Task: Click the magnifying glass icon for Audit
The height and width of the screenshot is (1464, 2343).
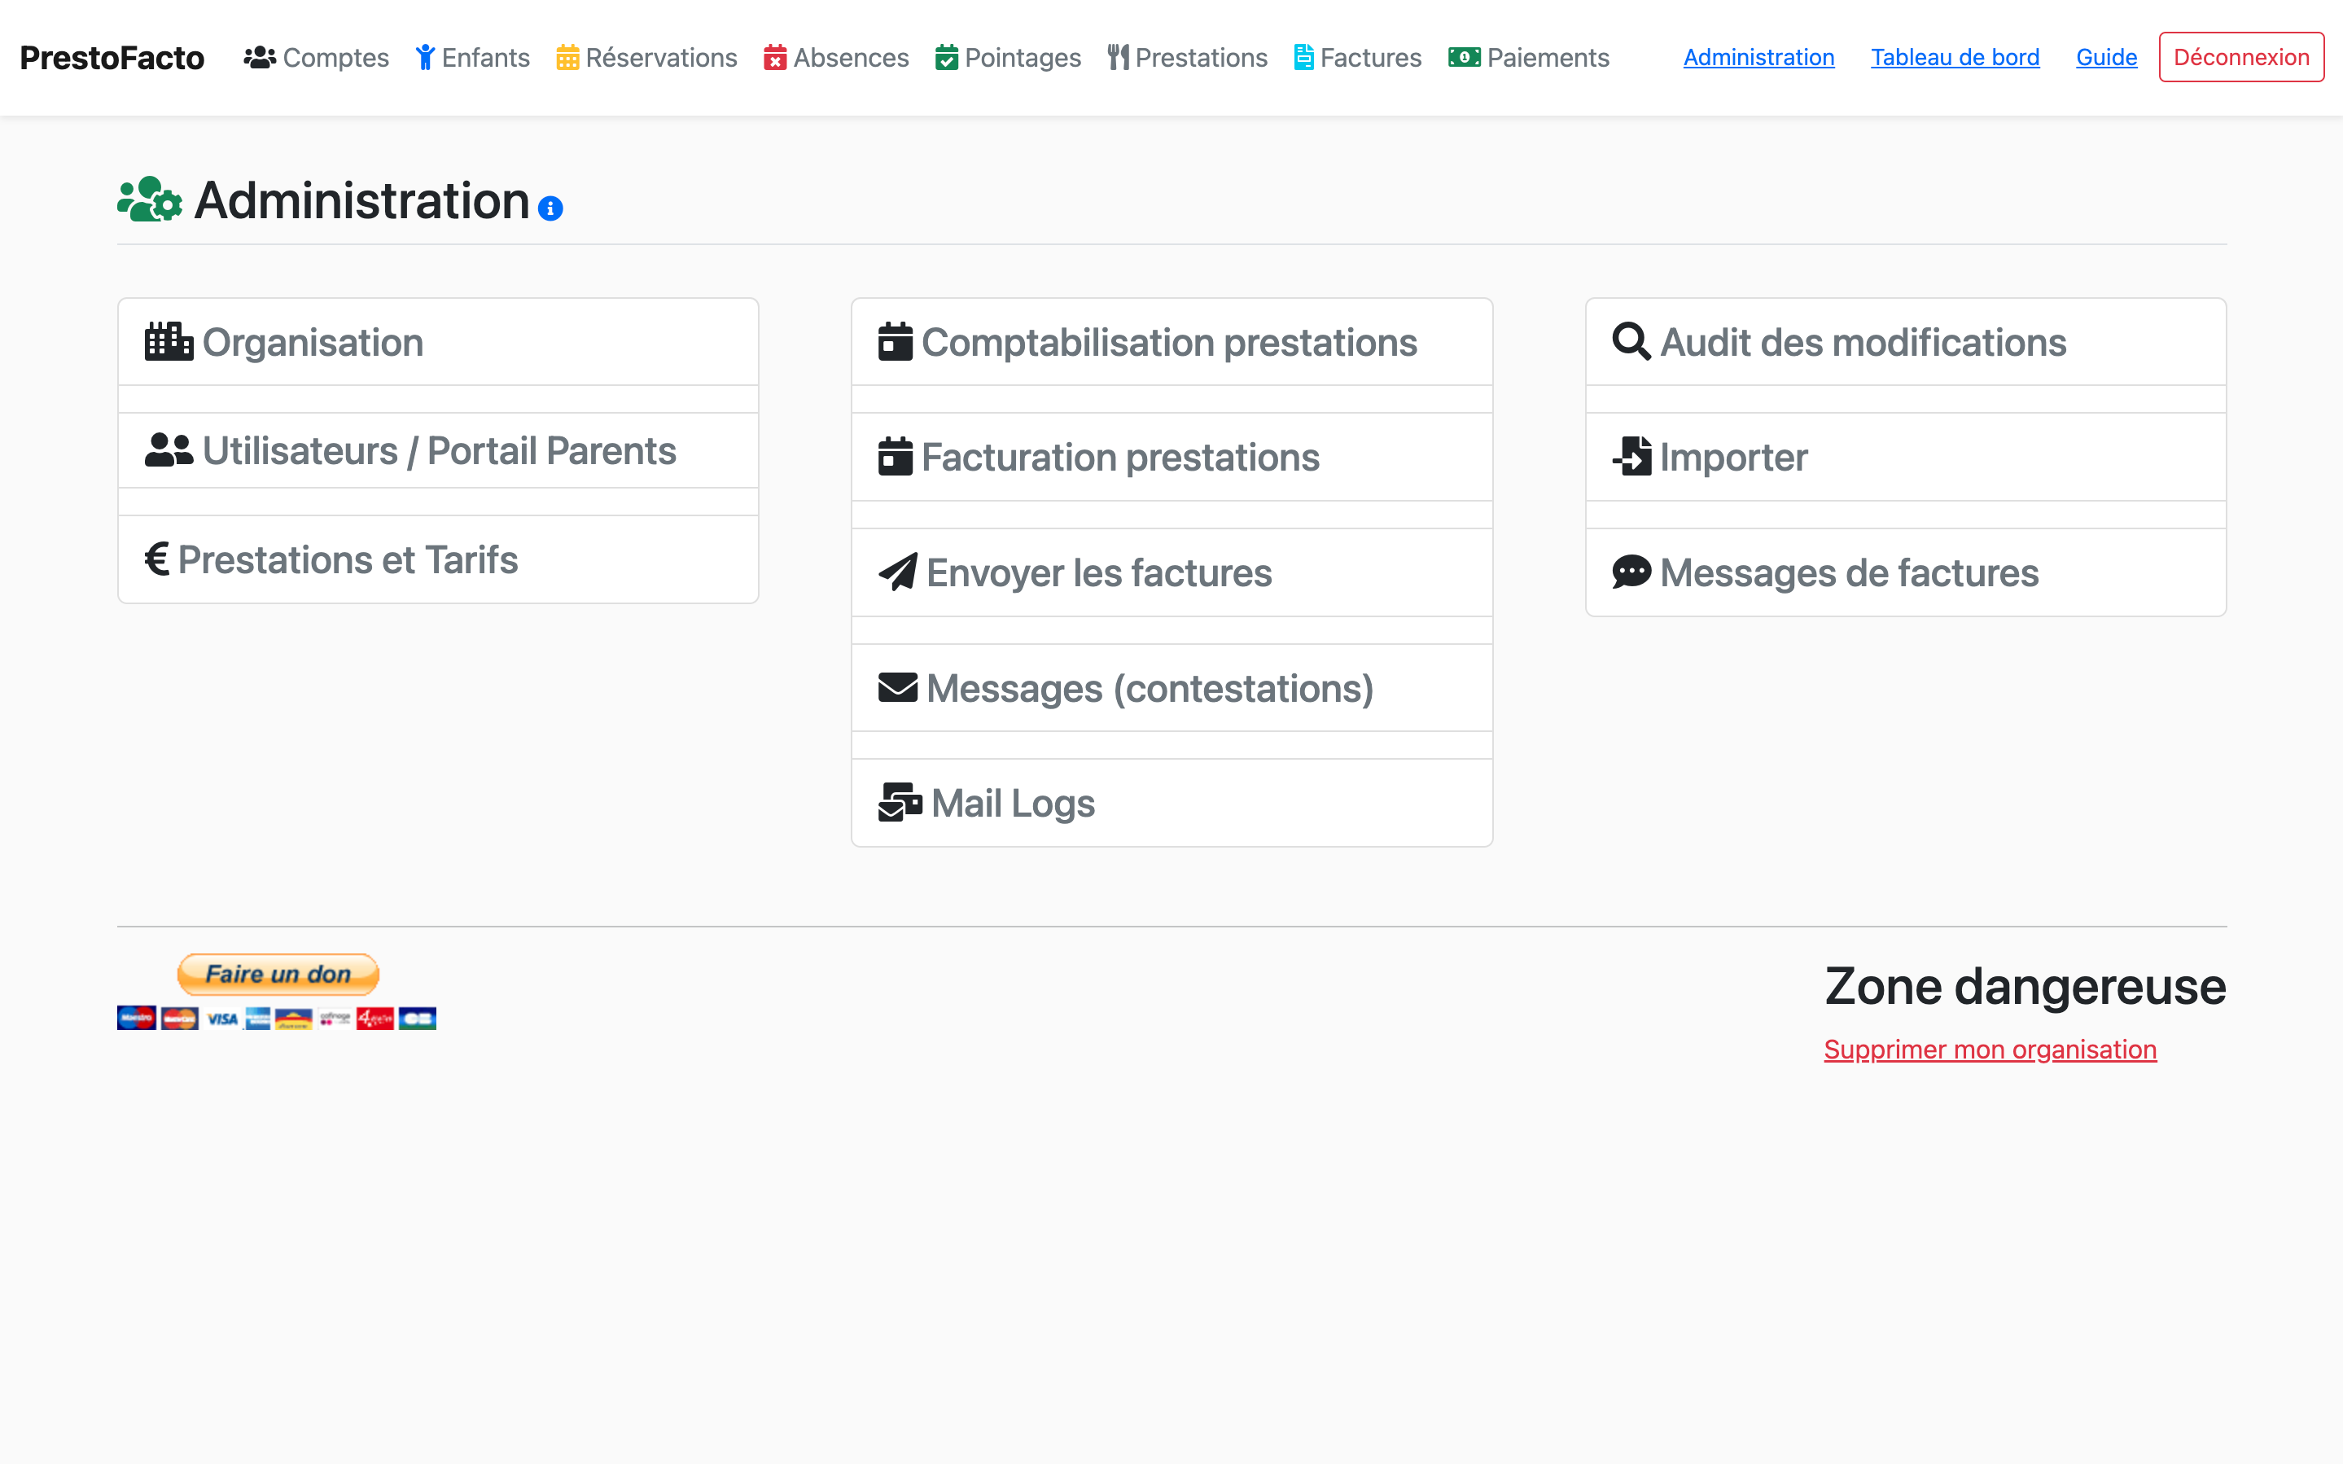Action: (1631, 342)
